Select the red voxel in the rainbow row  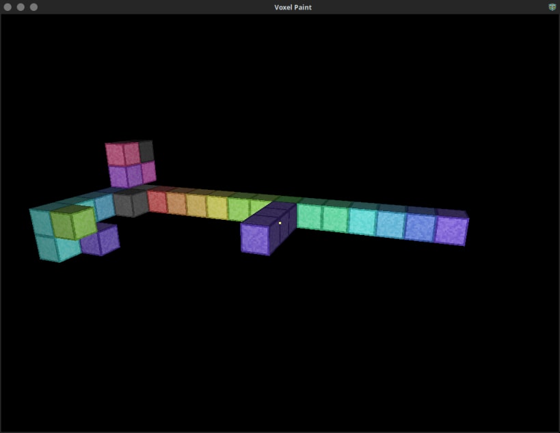pos(157,201)
